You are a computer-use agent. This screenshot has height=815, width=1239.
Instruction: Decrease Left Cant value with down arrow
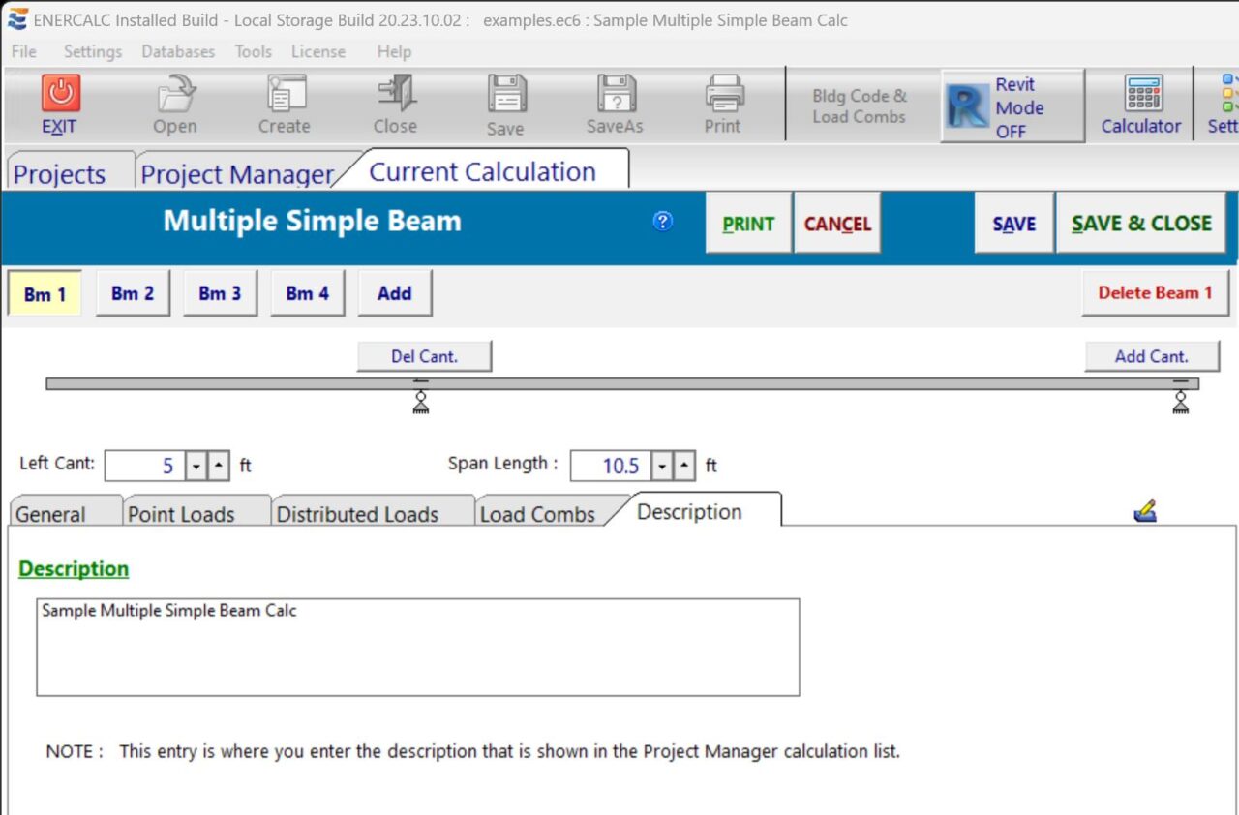pos(196,467)
